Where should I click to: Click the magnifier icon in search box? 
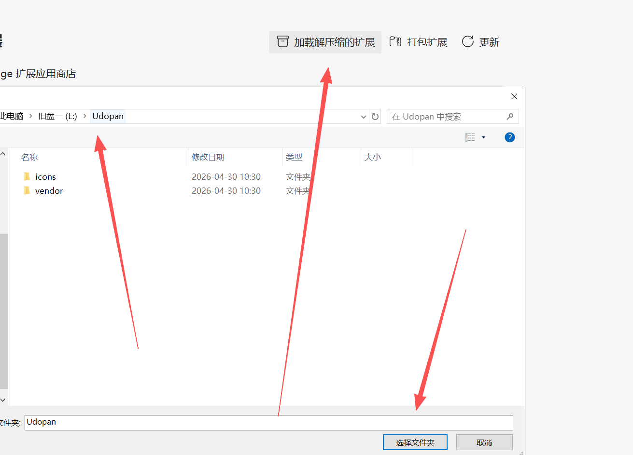[510, 117]
